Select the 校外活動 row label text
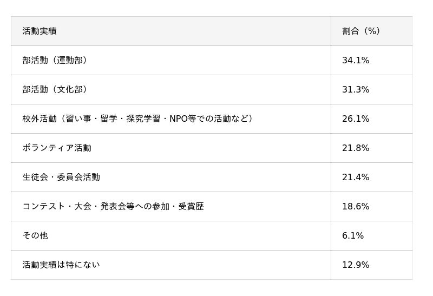 pos(40,119)
